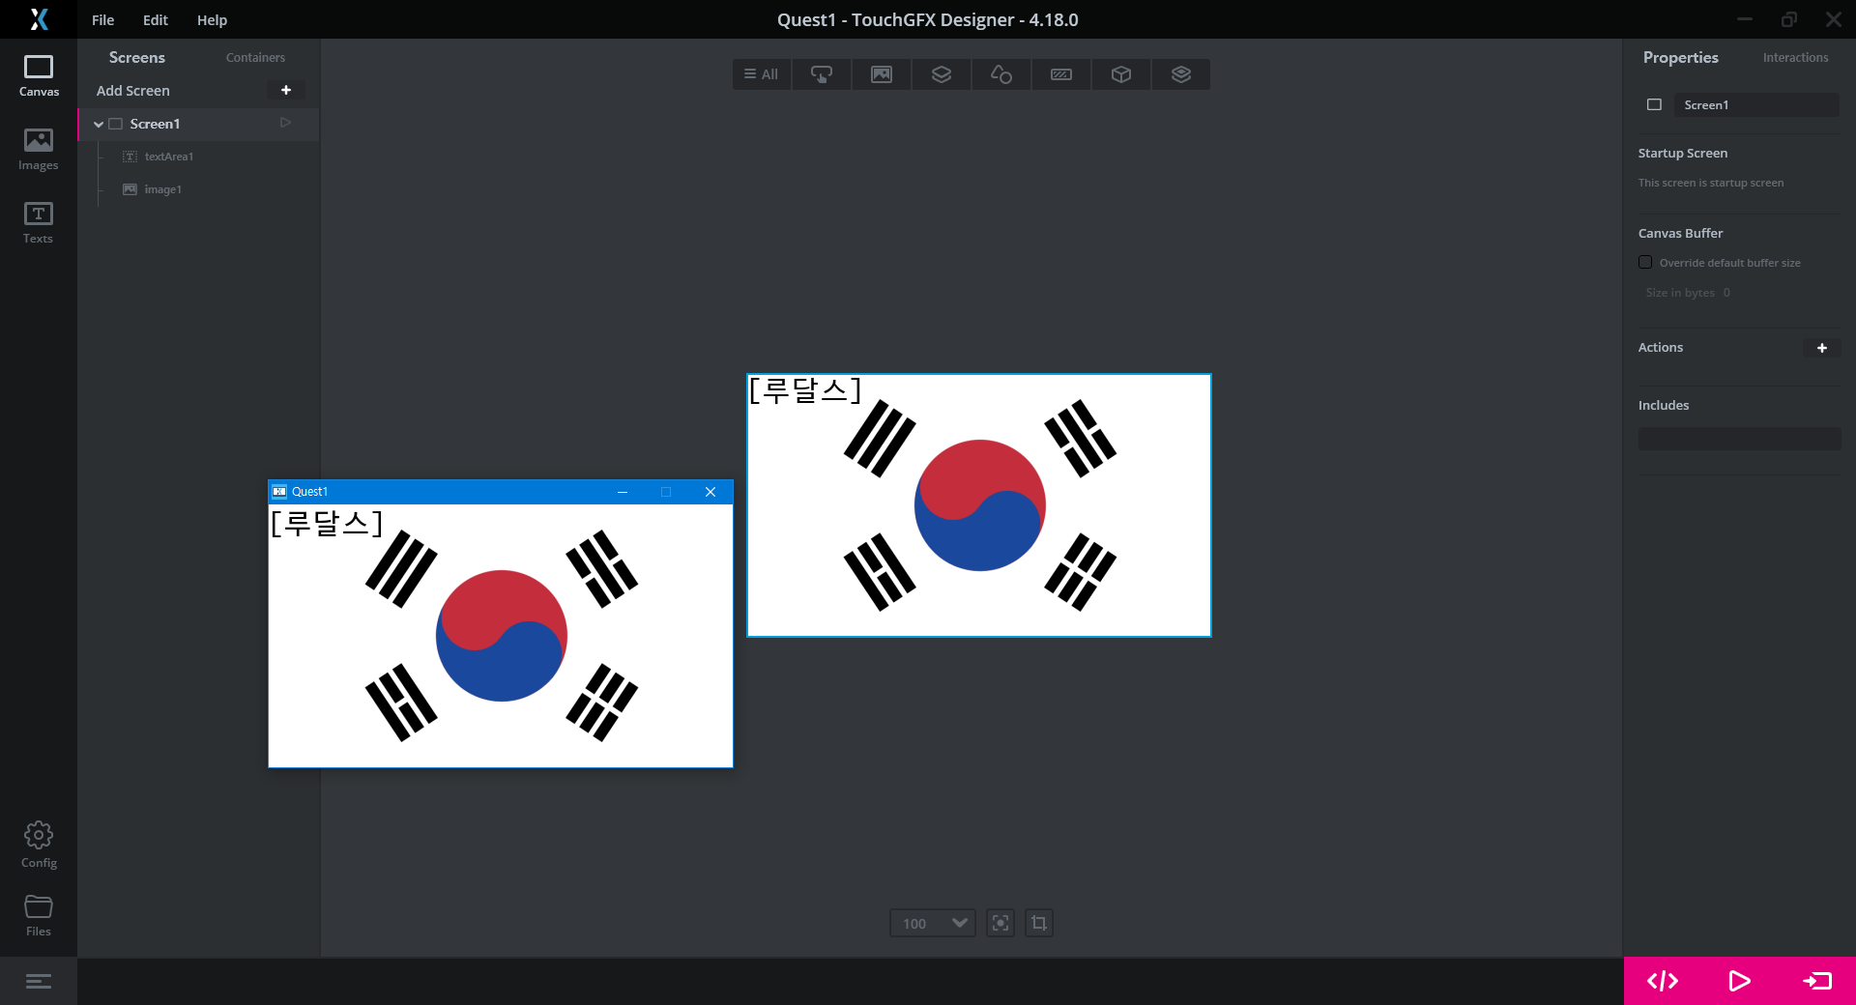Viewport: 1856px width, 1005px height.
Task: Open the Shapes widget category
Action: point(1001,74)
